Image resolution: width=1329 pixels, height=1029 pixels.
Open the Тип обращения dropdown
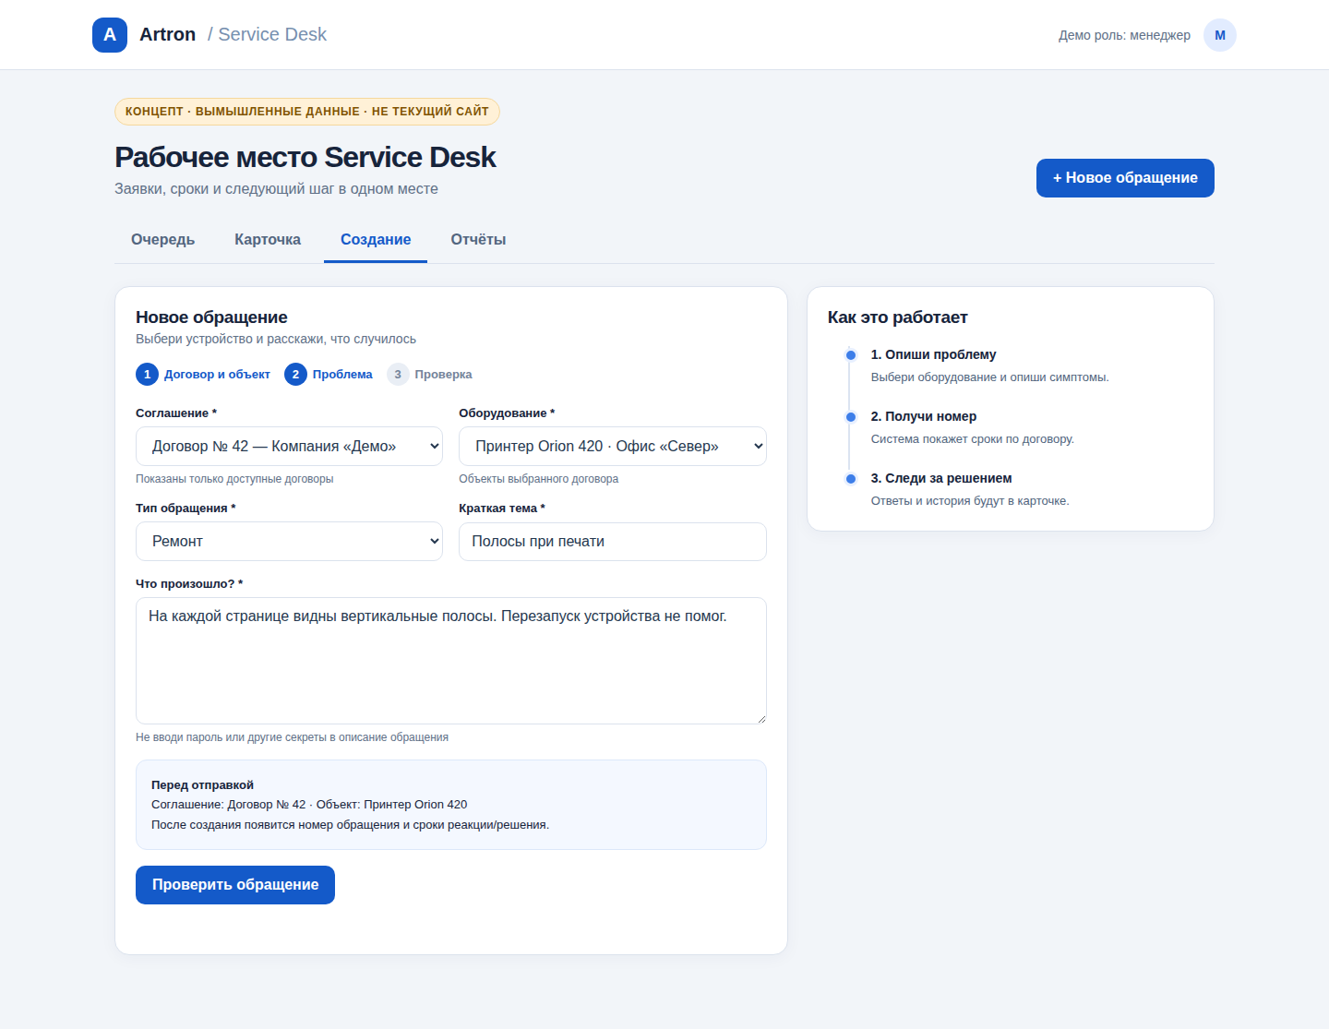(x=289, y=542)
